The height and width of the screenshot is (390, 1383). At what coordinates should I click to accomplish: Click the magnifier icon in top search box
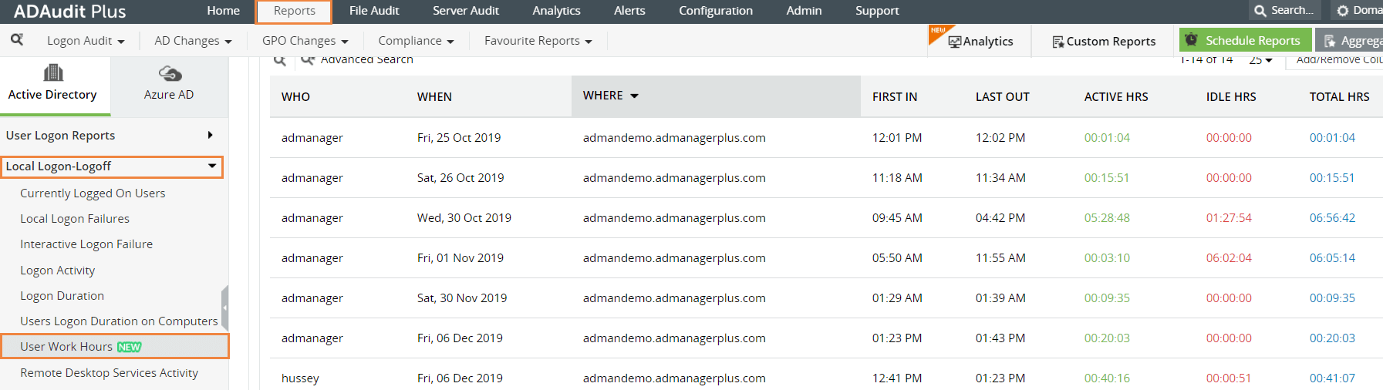coord(1260,11)
